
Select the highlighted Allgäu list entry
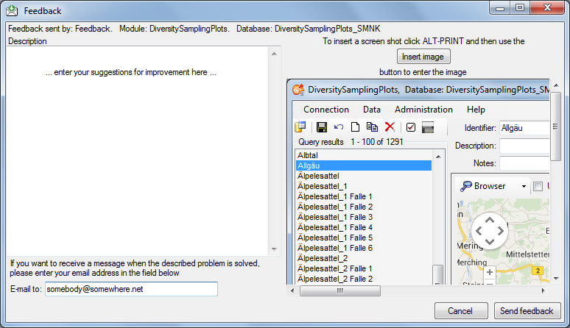364,165
